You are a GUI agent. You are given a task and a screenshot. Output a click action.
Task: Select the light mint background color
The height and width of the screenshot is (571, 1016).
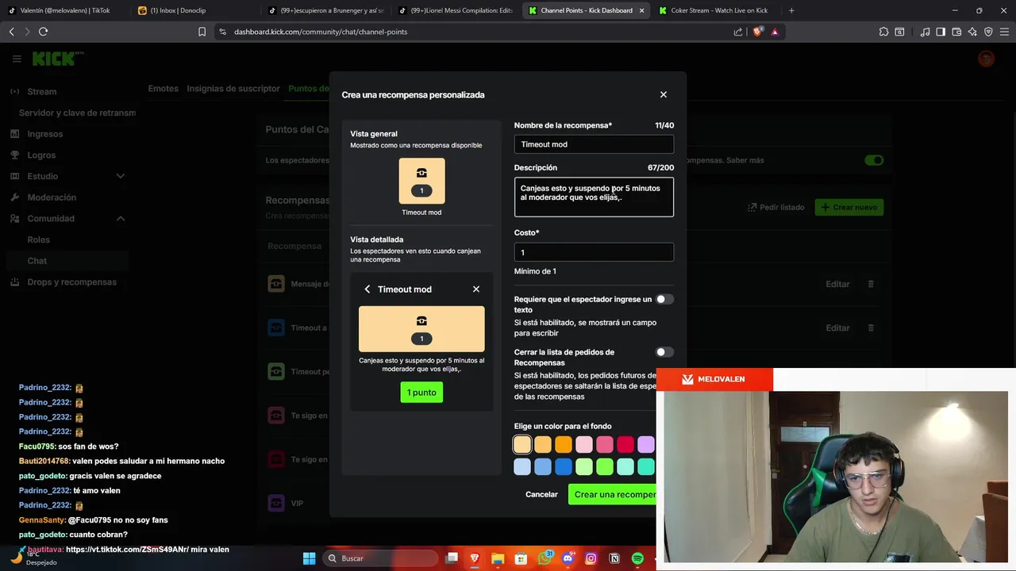625,467
